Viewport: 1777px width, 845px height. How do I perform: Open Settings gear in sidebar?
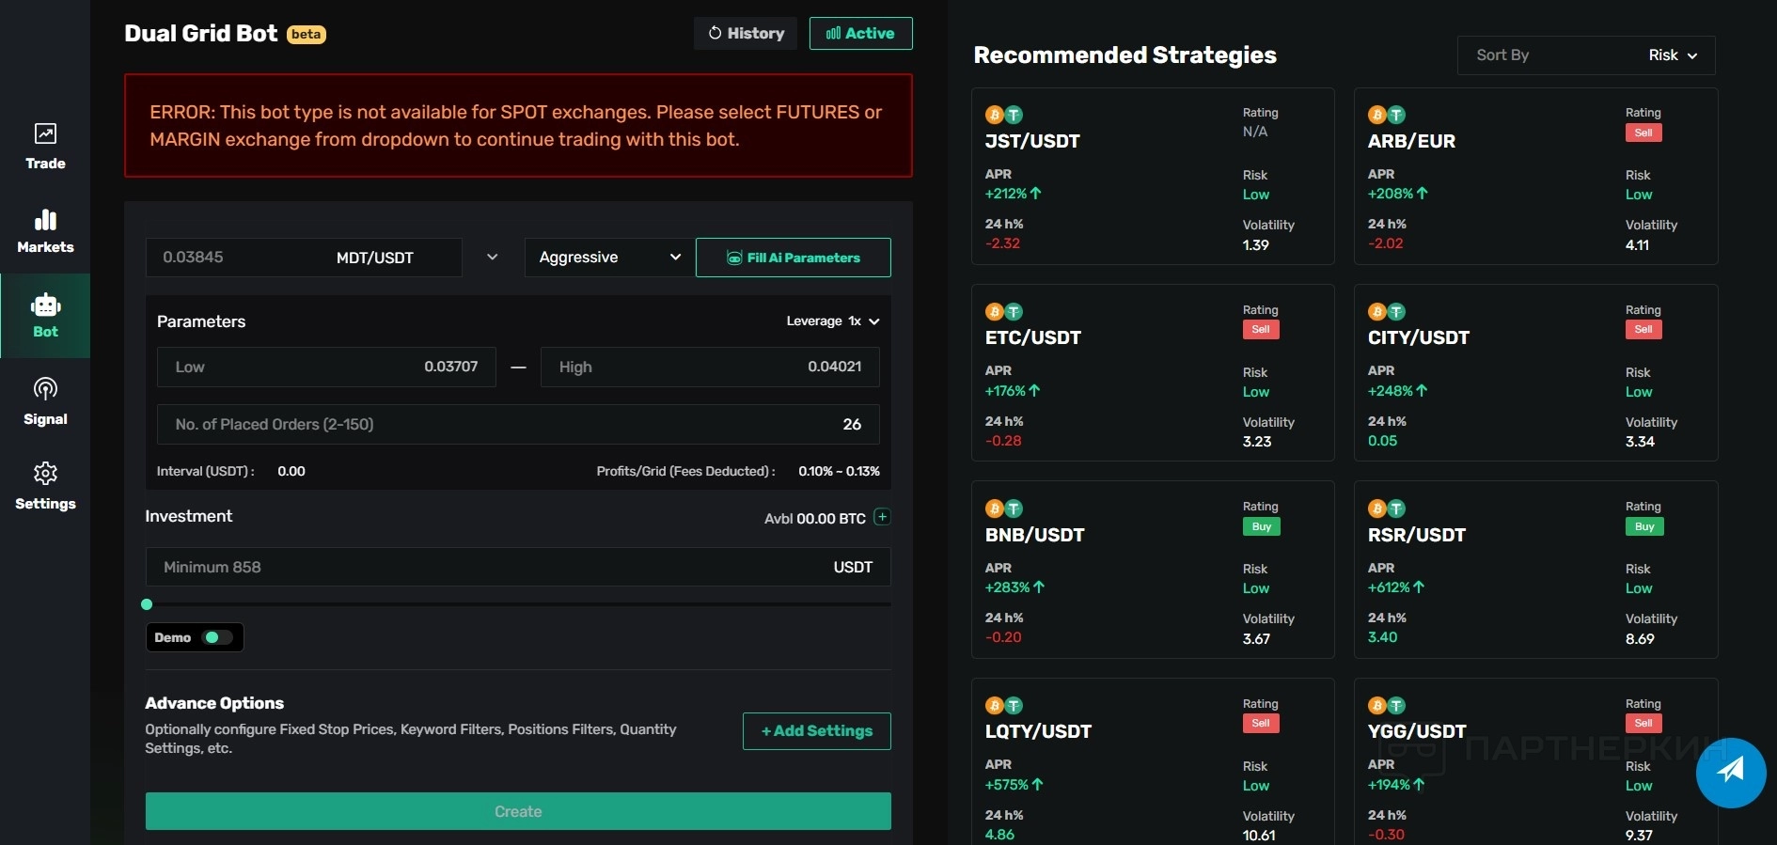pyautogui.click(x=45, y=473)
